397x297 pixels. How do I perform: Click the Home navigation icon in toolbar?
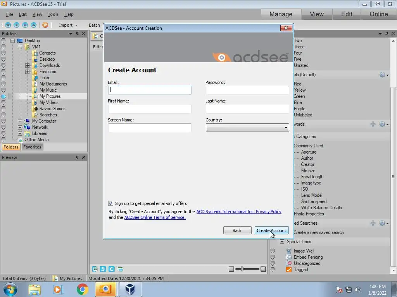click(8, 25)
